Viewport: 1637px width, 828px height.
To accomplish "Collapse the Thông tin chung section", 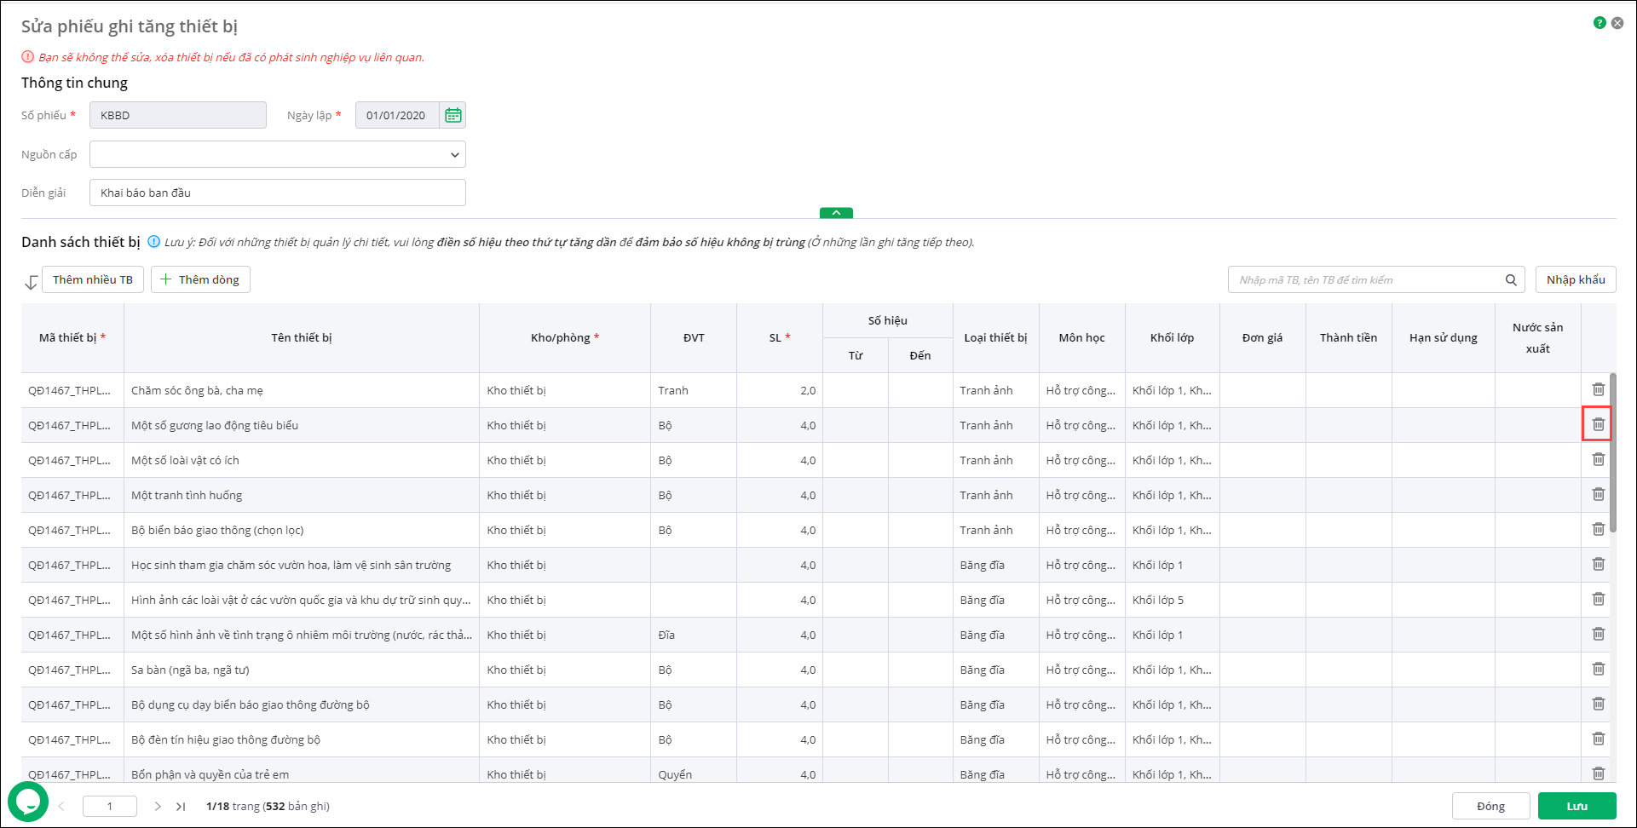I will pyautogui.click(x=836, y=213).
